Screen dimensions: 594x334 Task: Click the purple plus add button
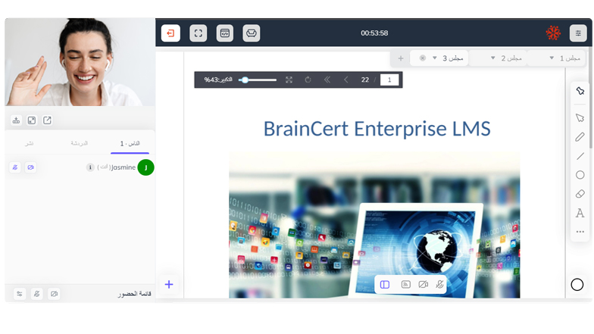169,285
